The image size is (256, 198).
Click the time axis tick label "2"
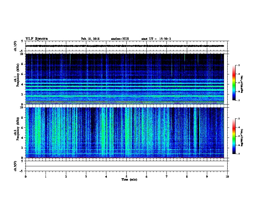pos(66,177)
